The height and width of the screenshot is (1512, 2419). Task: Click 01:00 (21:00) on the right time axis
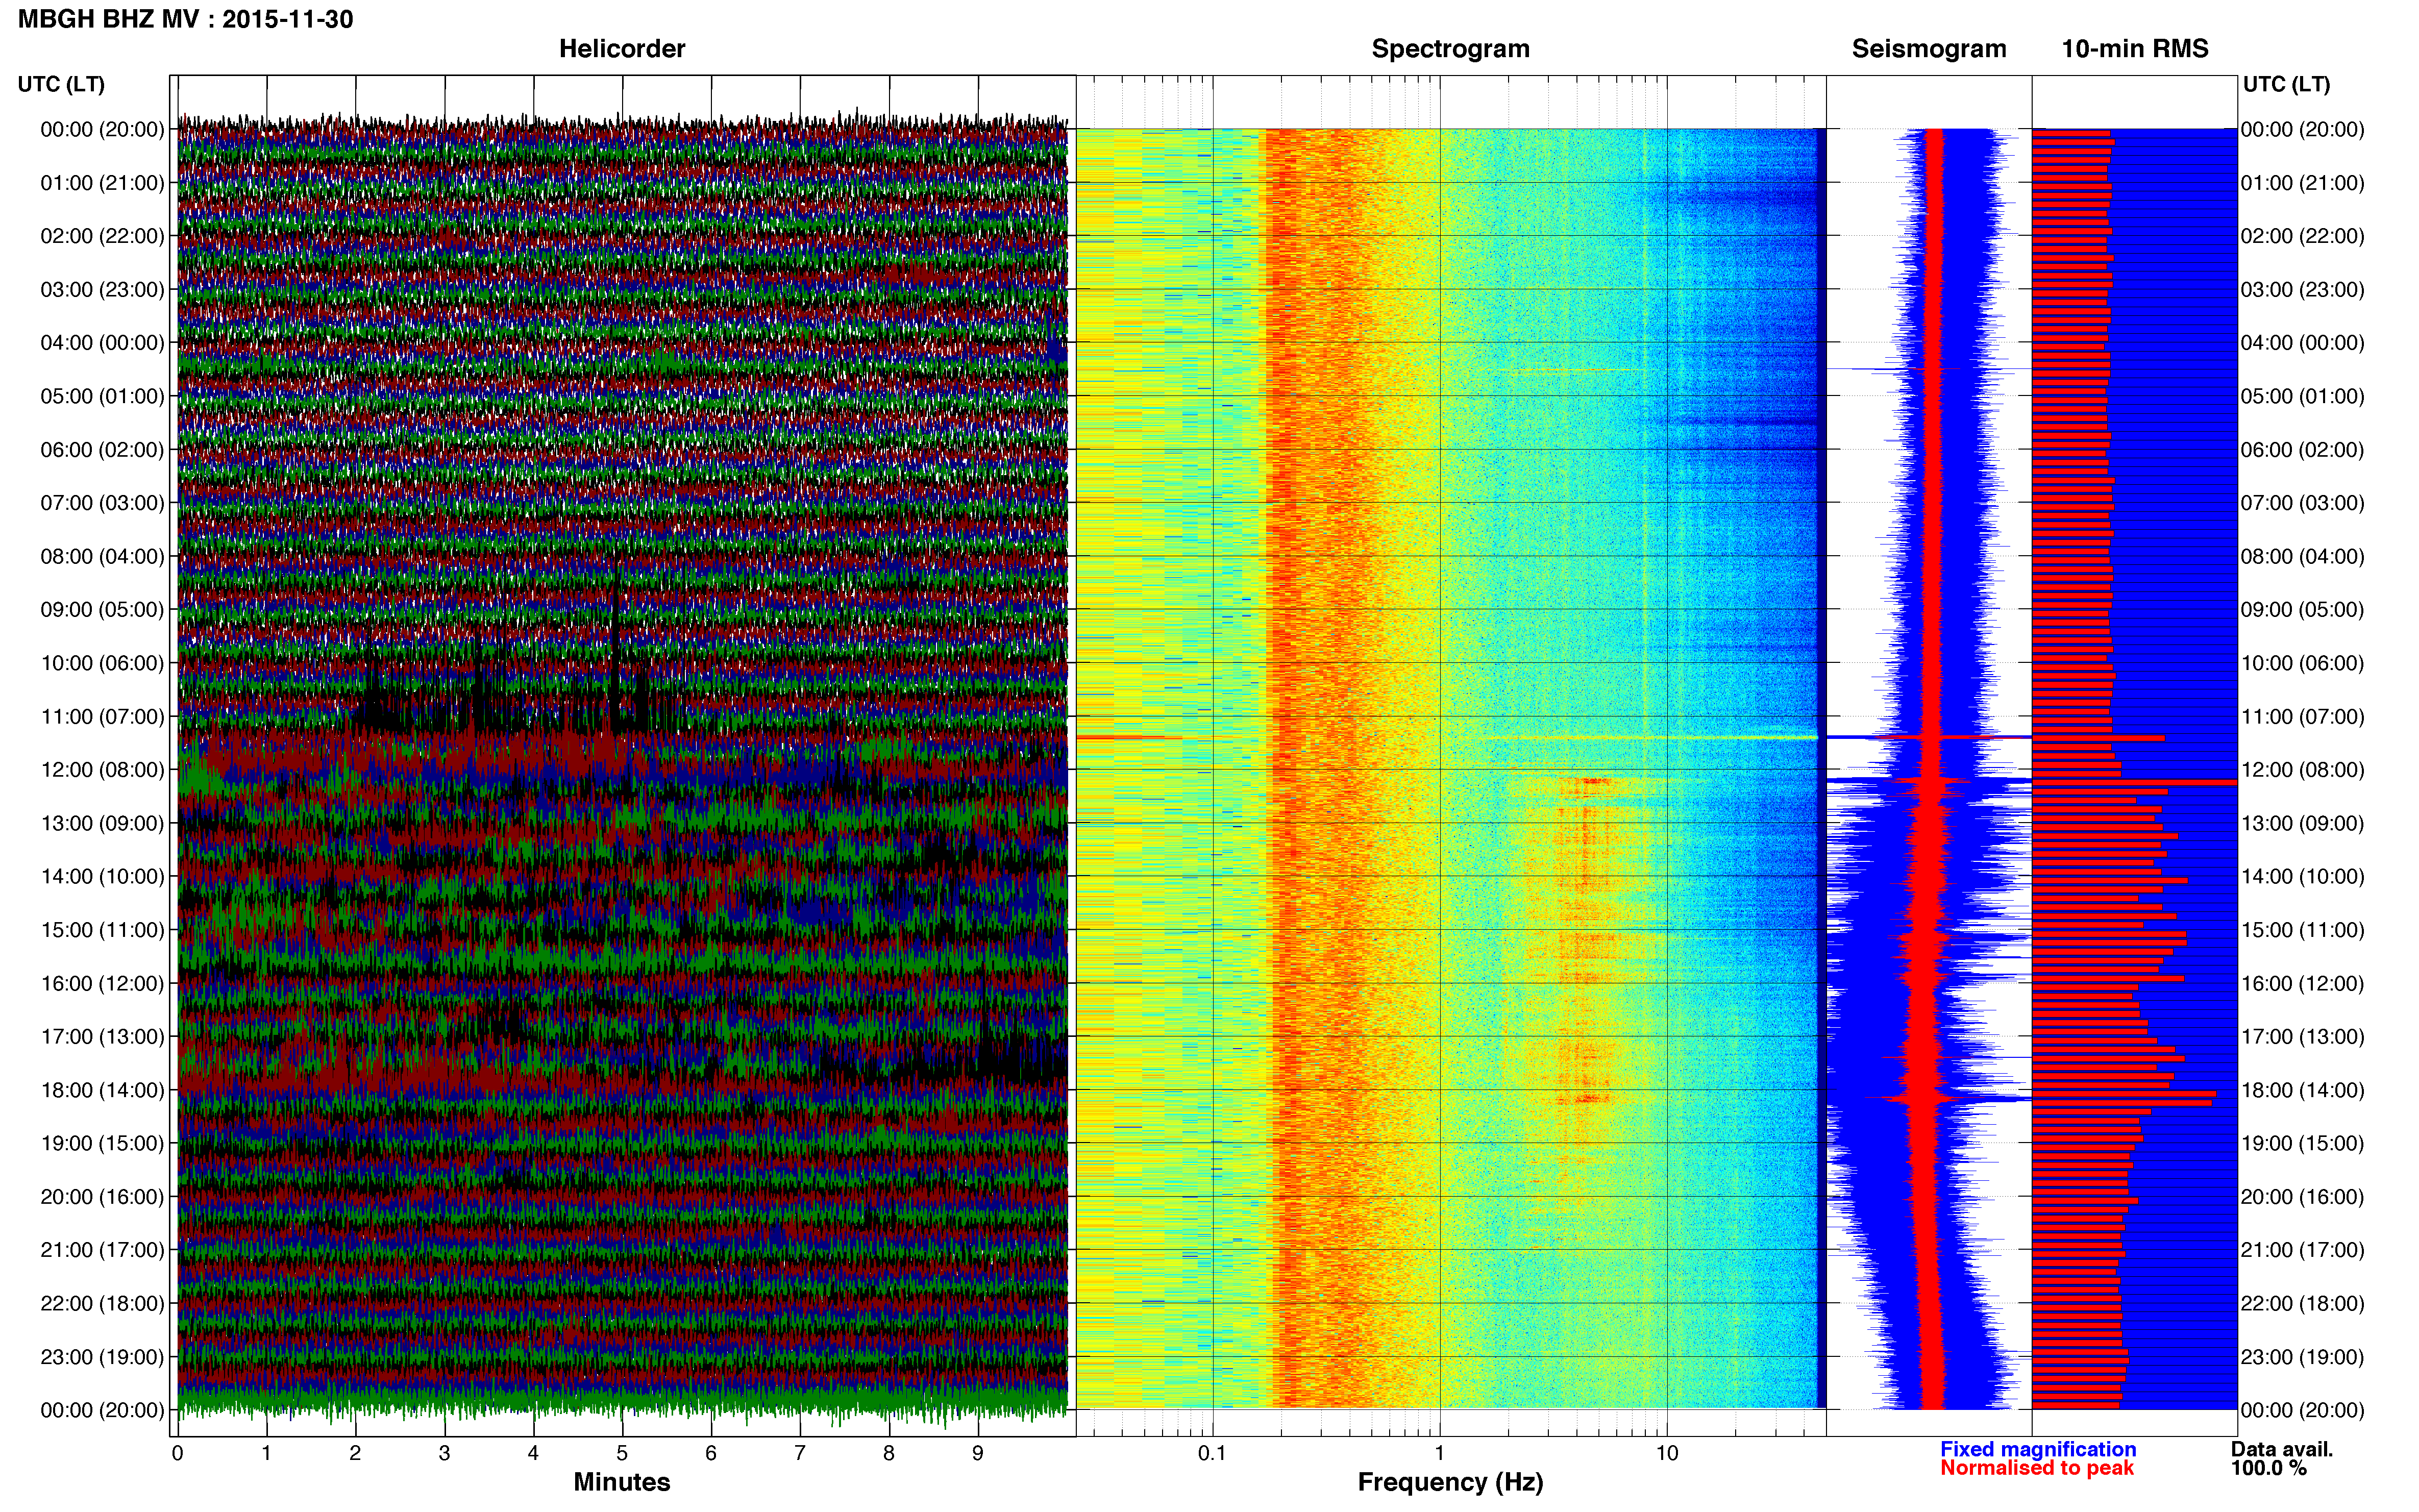pos(2303,183)
